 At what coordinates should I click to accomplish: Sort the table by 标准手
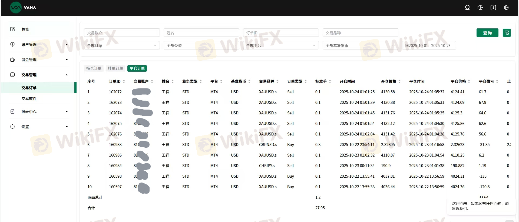click(x=330, y=81)
